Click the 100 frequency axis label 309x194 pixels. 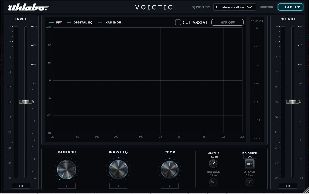[x=97, y=137]
